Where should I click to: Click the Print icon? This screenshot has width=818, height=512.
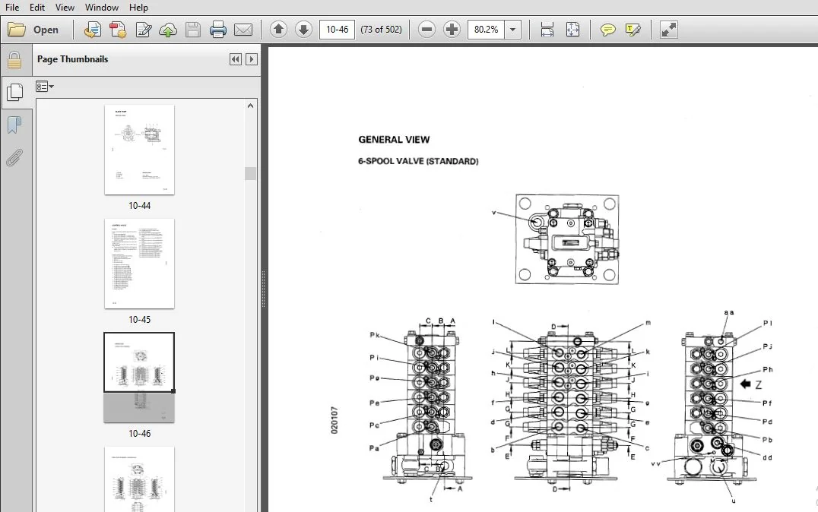[218, 30]
